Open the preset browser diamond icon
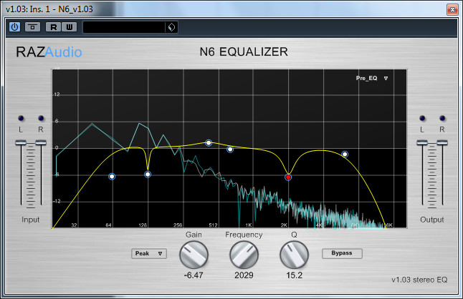This screenshot has height=299, width=463. pyautogui.click(x=171, y=27)
